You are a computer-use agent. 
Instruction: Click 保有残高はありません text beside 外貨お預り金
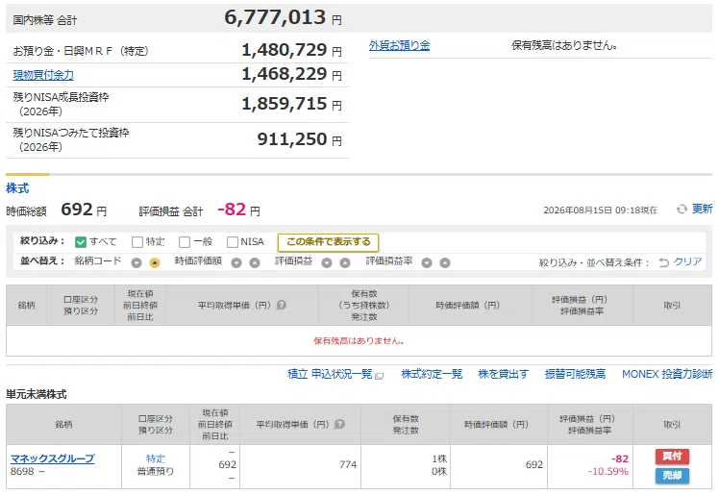[x=564, y=45]
